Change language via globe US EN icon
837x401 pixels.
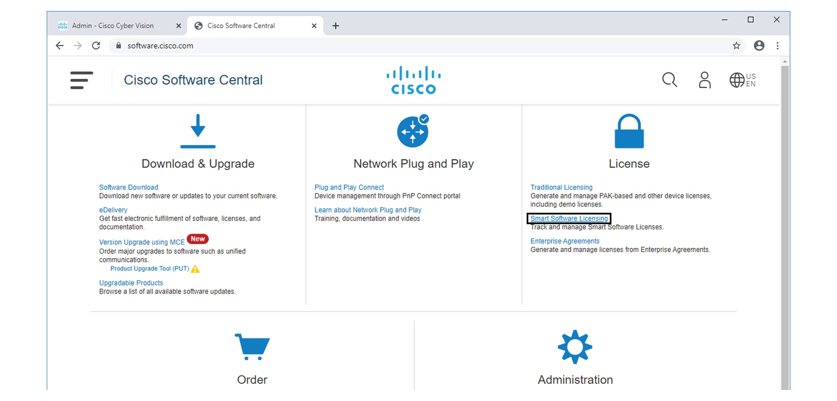pyautogui.click(x=742, y=80)
